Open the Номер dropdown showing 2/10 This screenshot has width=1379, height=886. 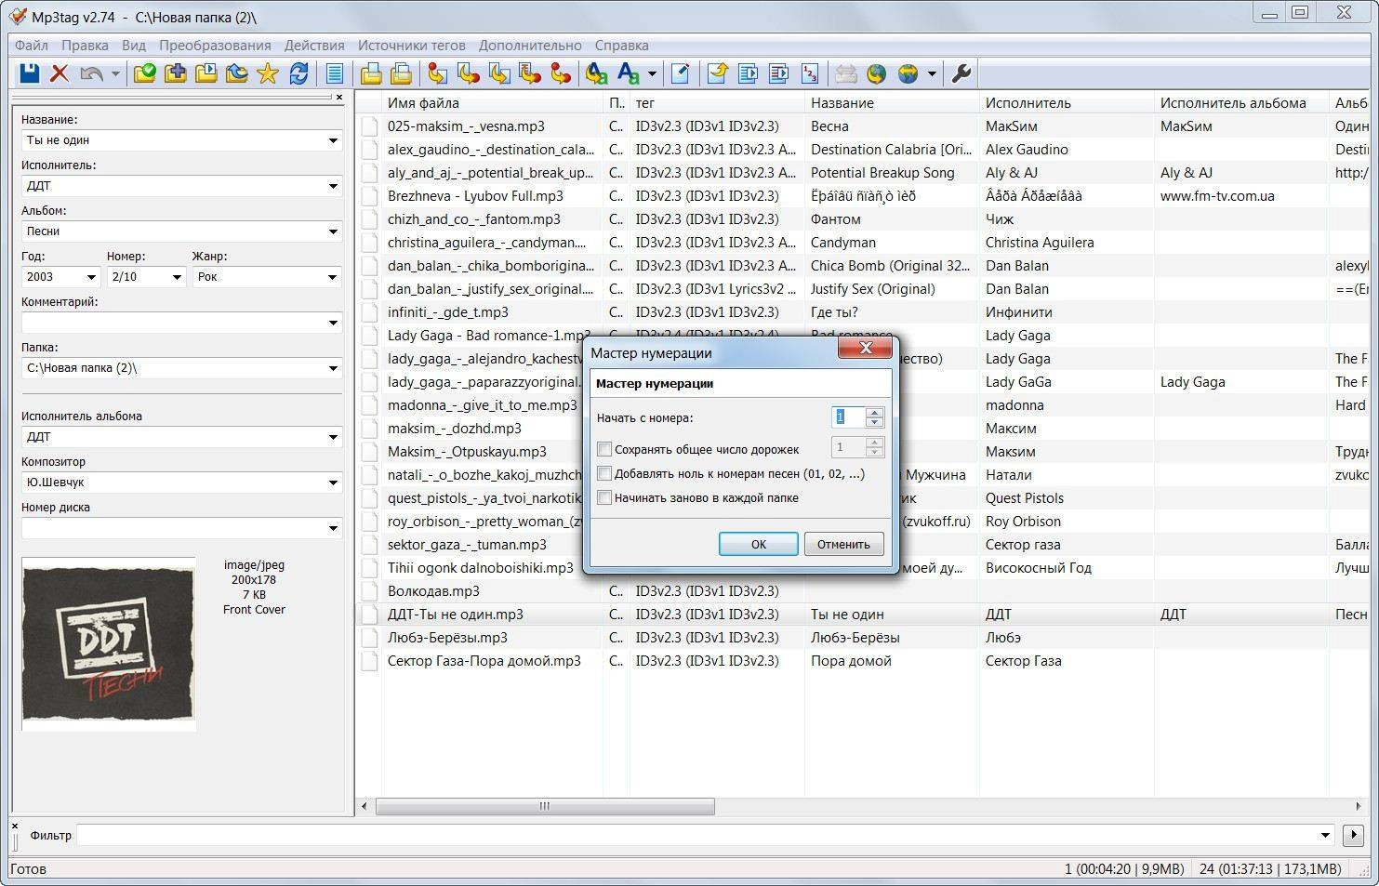point(177,277)
